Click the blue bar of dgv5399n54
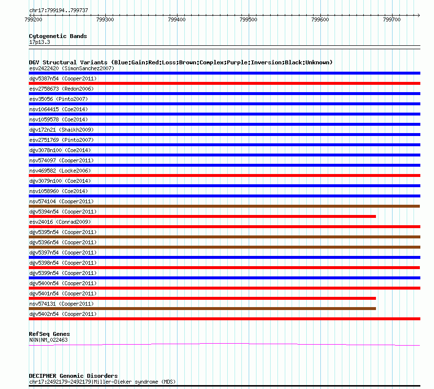Screen dimensions: 434x389 224,278
